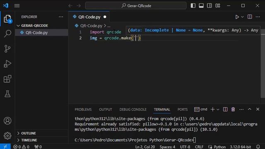Open the Explorer view in activity bar
The width and height of the screenshot is (265, 149).
point(7,19)
